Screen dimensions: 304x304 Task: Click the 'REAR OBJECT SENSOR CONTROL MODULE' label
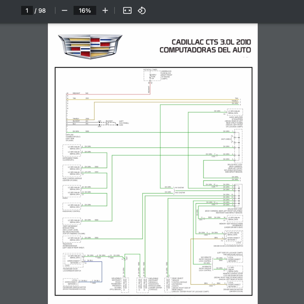pos(180,280)
